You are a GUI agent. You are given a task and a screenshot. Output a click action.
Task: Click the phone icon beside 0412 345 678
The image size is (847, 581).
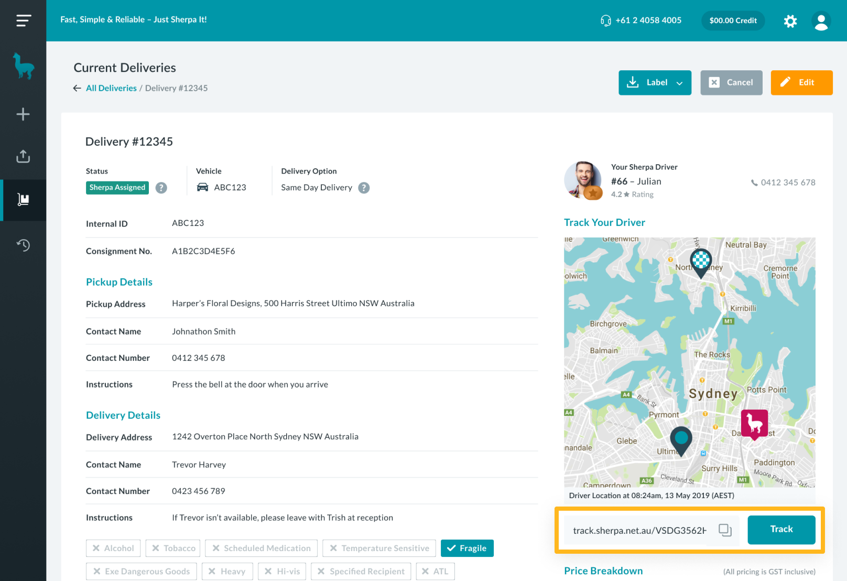pyautogui.click(x=754, y=183)
